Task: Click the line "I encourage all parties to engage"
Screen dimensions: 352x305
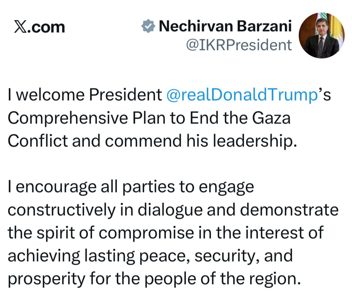Action: coord(131,187)
